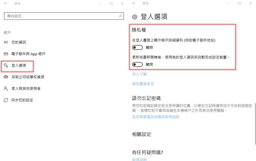Click the 取得說明 link
The width and height of the screenshot is (256, 161).
(x=139, y=159)
